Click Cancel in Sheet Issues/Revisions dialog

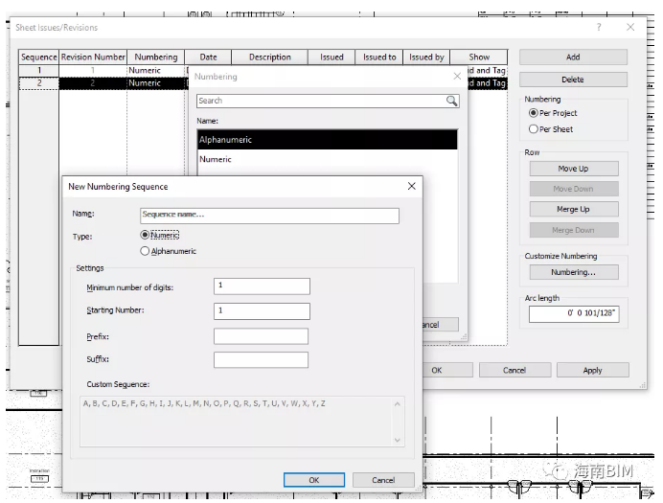514,370
